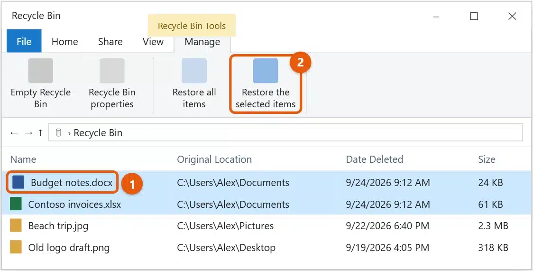Sort by Date Deleted column header

[x=374, y=159]
